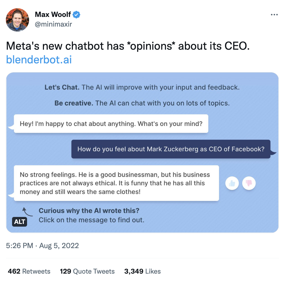Image resolution: width=284 pixels, height=283 pixels.
Task: Click the @minimaxir handle
Action: [53, 24]
